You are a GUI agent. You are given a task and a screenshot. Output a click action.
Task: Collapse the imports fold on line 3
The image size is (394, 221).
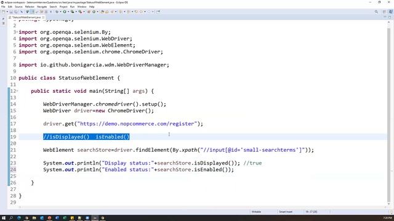(x=17, y=32)
